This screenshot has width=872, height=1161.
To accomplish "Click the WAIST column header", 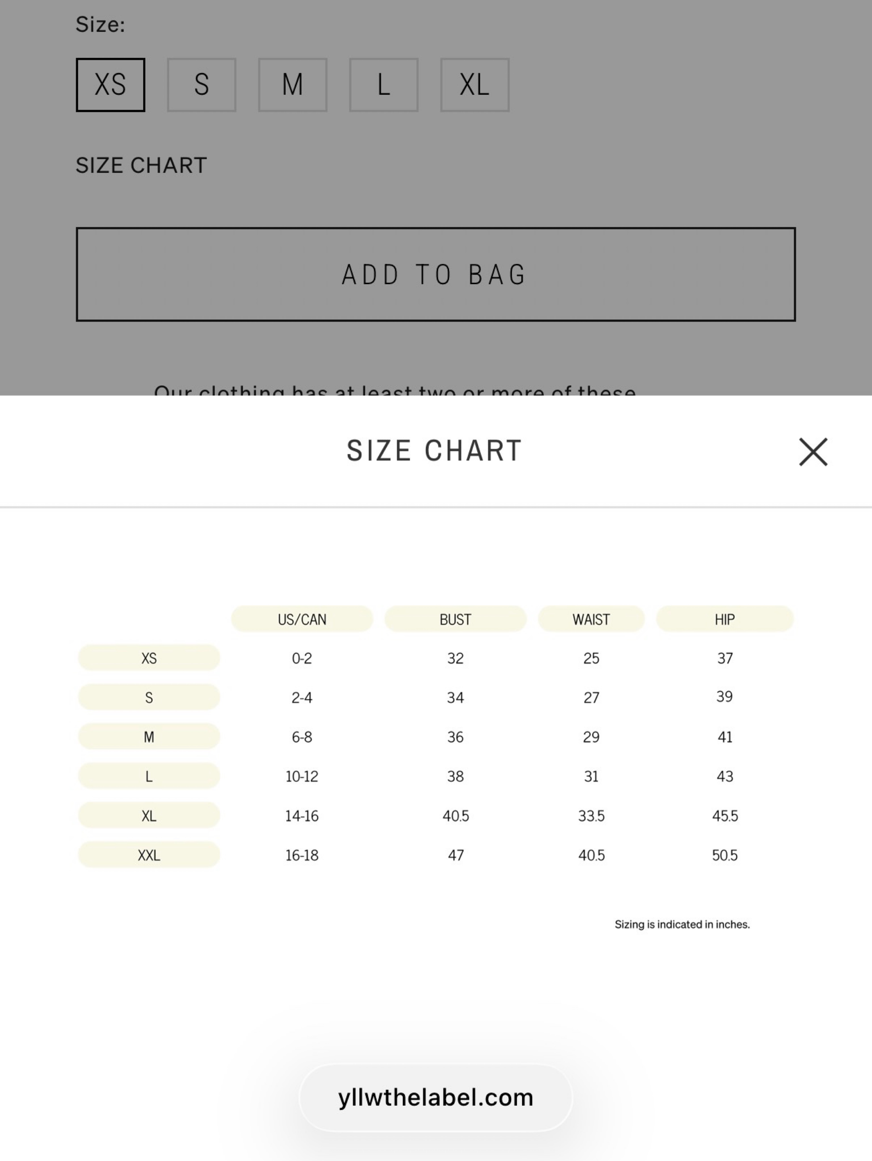I will coord(591,619).
